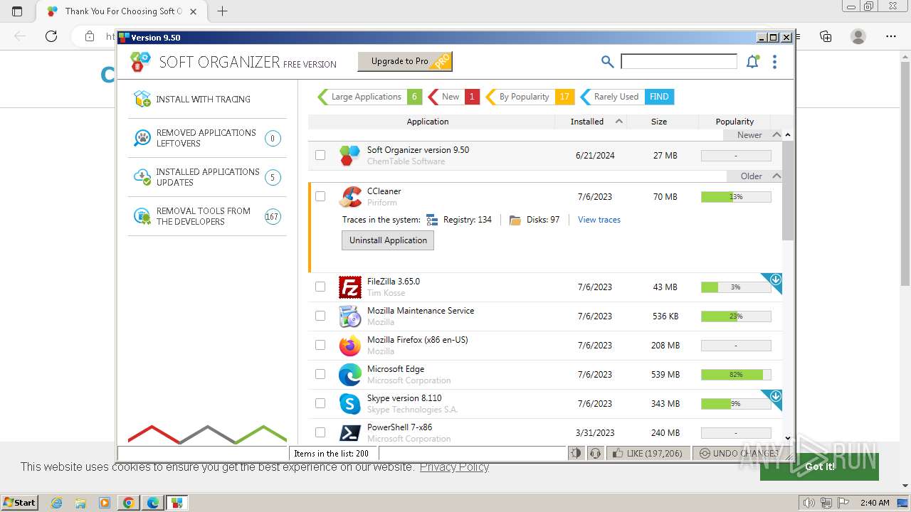Screen dimensions: 911x512
Task: Tick the FileZilla 3.65.0 checkbox
Action: pos(320,287)
